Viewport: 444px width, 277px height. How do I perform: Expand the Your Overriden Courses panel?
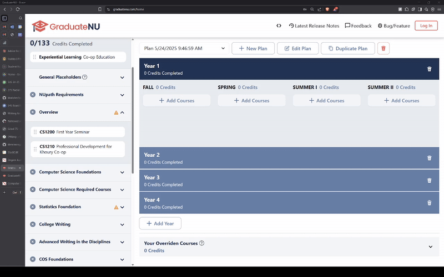430,247
